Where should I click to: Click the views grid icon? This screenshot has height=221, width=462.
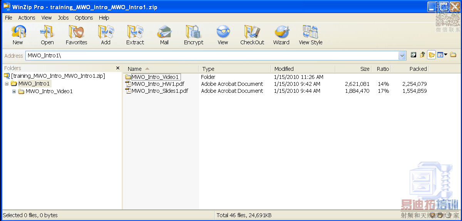coord(440,55)
